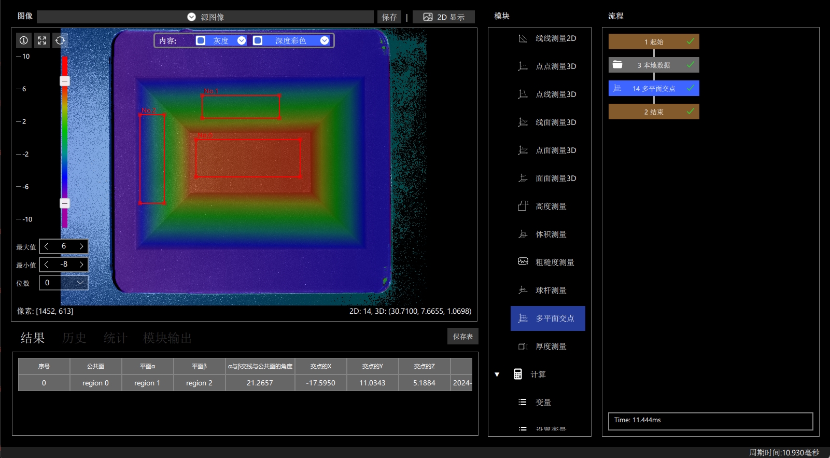The height and width of the screenshot is (458, 830).
Task: Click the 11.0343 cell
Action: click(373, 383)
